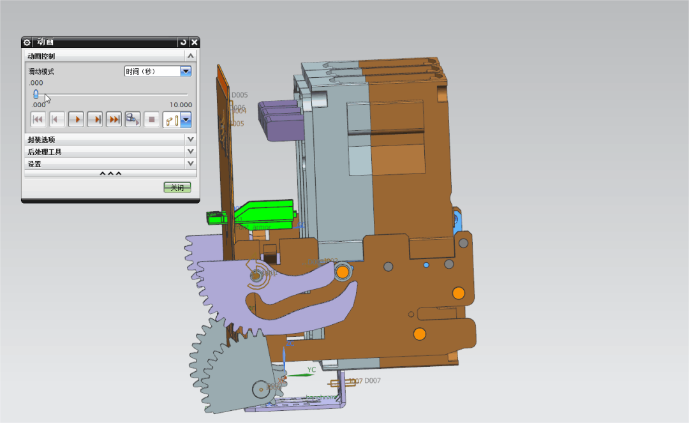This screenshot has height=423, width=689.
Task: Step forward one frame
Action: pos(95,119)
